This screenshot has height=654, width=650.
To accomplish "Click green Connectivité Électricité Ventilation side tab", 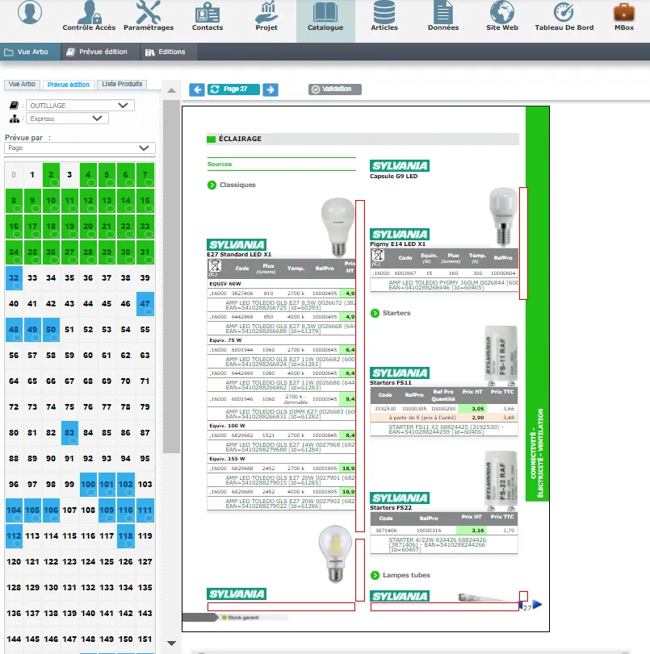I will click(537, 304).
